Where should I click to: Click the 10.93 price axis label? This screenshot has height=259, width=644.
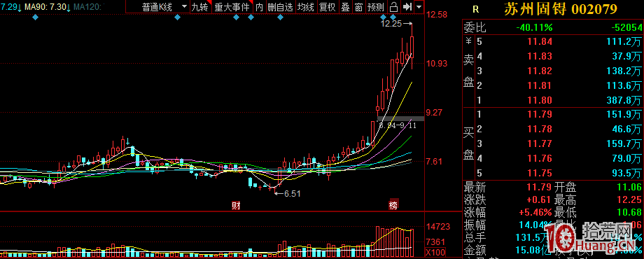[x=437, y=64]
